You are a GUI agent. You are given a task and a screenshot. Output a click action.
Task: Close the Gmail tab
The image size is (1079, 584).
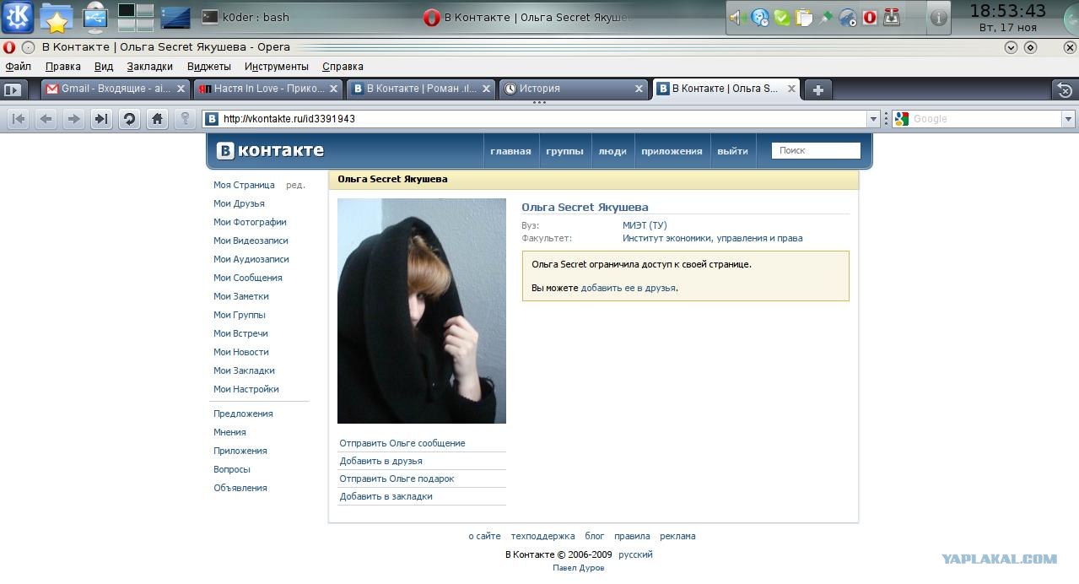181,89
